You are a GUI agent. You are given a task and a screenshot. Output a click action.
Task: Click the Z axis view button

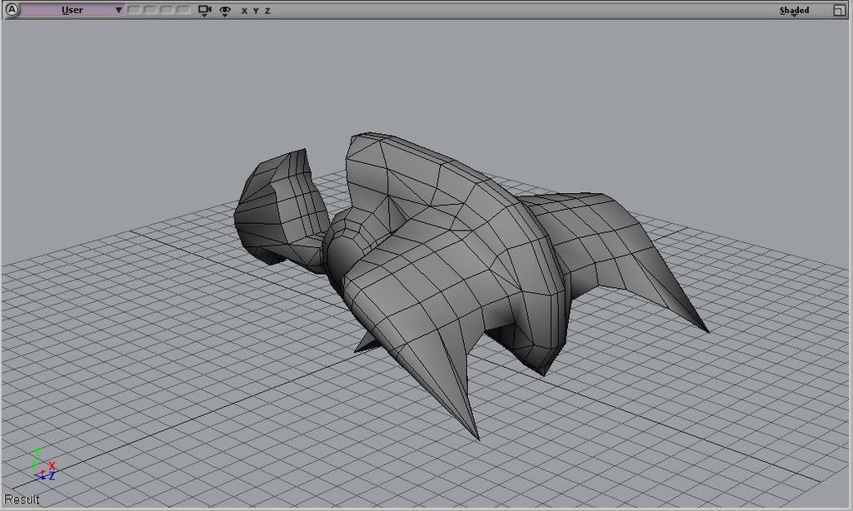(x=267, y=11)
